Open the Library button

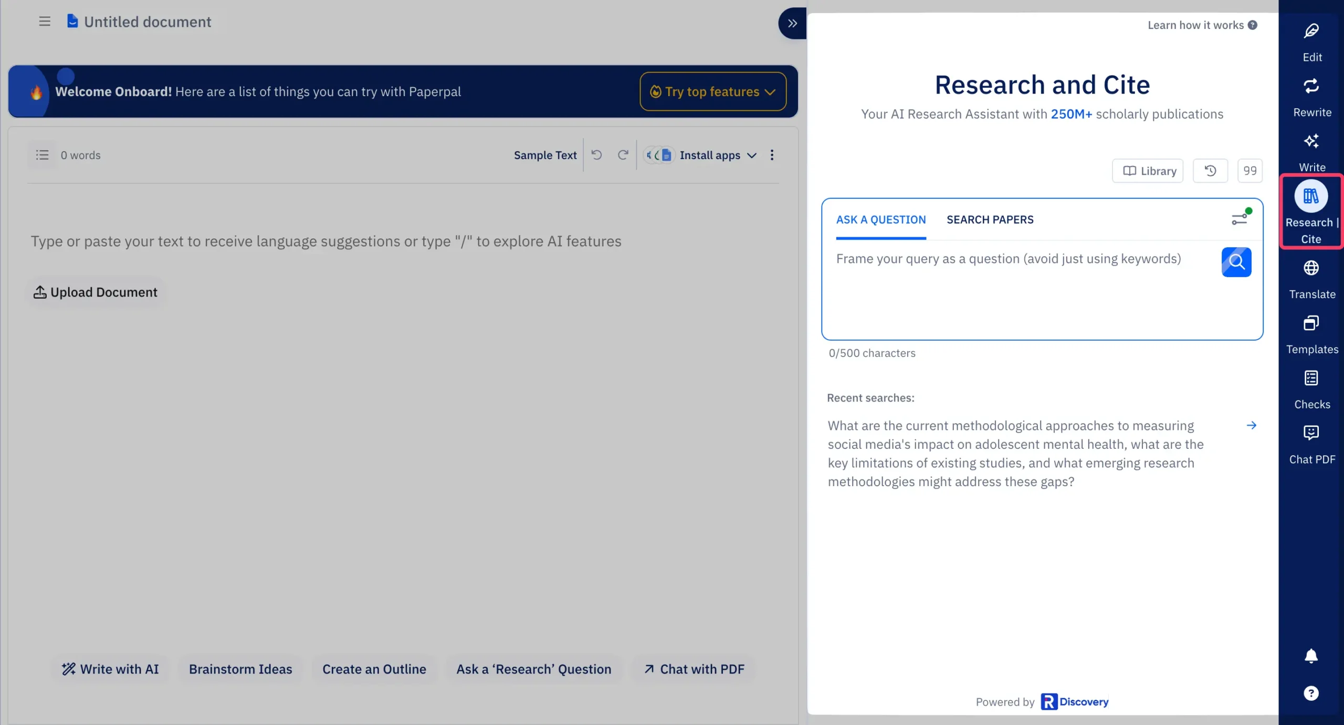1148,171
